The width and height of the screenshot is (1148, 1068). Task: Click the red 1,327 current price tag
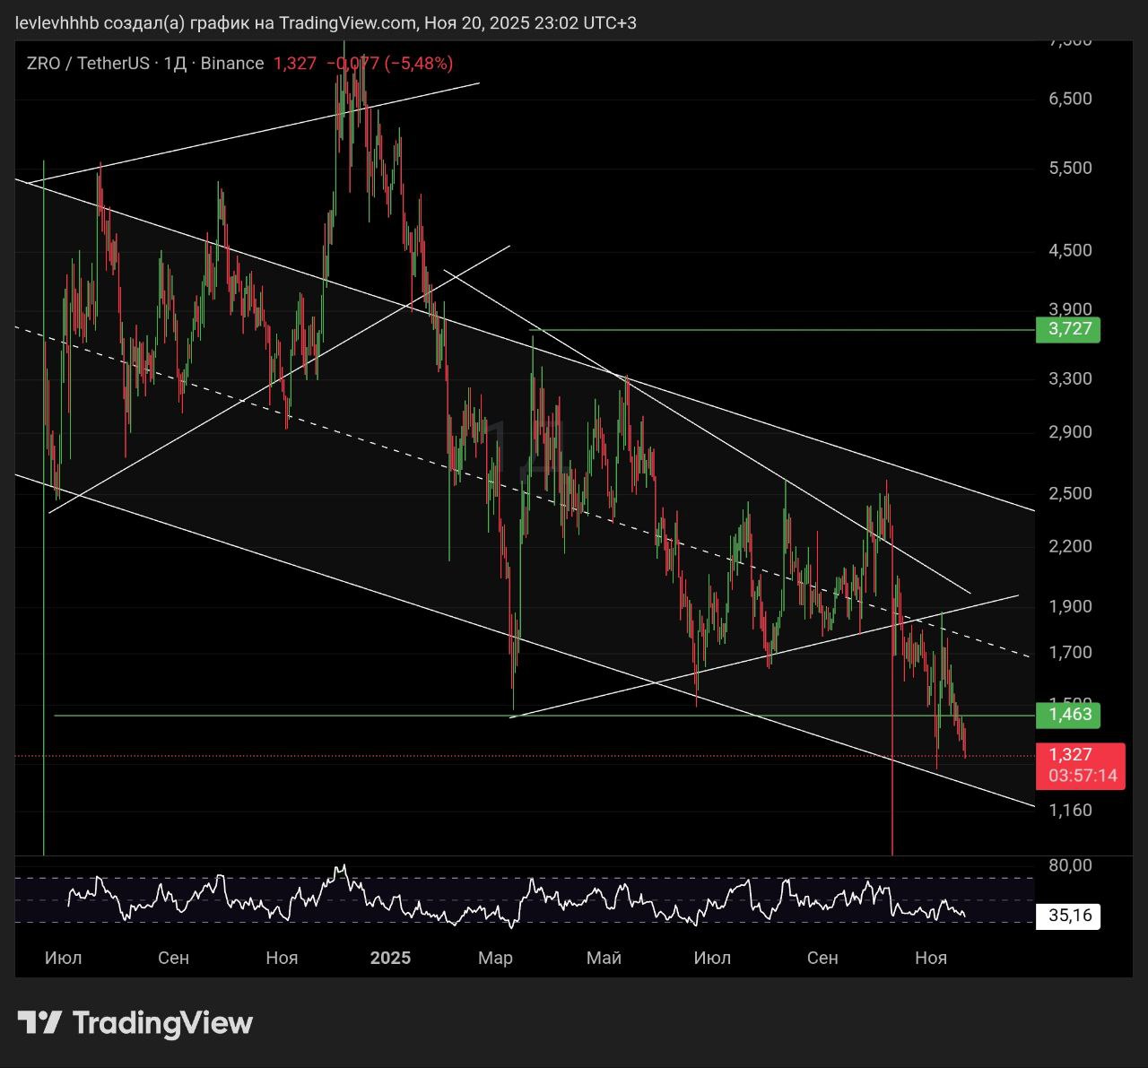(1071, 755)
